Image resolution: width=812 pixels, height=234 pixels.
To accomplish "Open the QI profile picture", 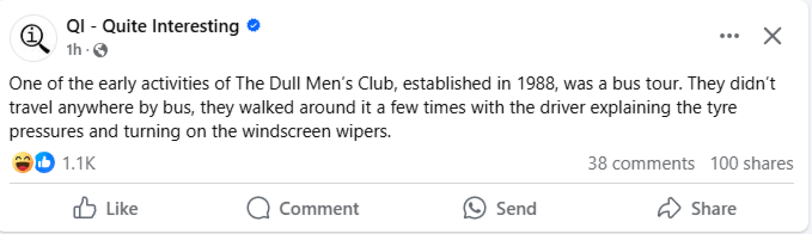I will pyautogui.click(x=34, y=38).
